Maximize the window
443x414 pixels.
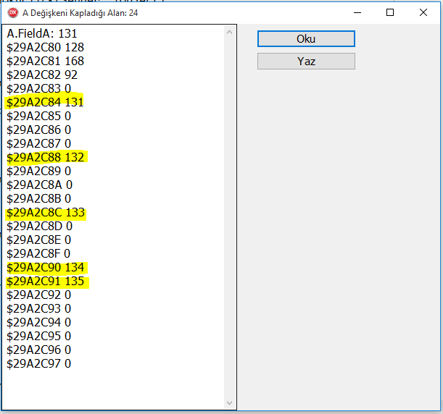pyautogui.click(x=390, y=12)
